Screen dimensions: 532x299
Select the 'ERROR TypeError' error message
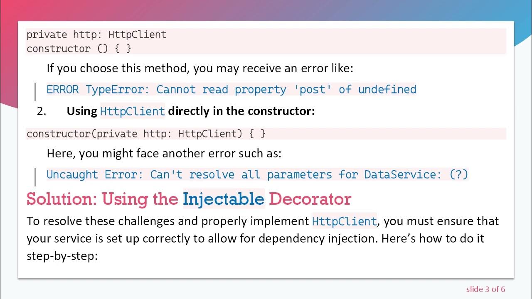(x=231, y=90)
